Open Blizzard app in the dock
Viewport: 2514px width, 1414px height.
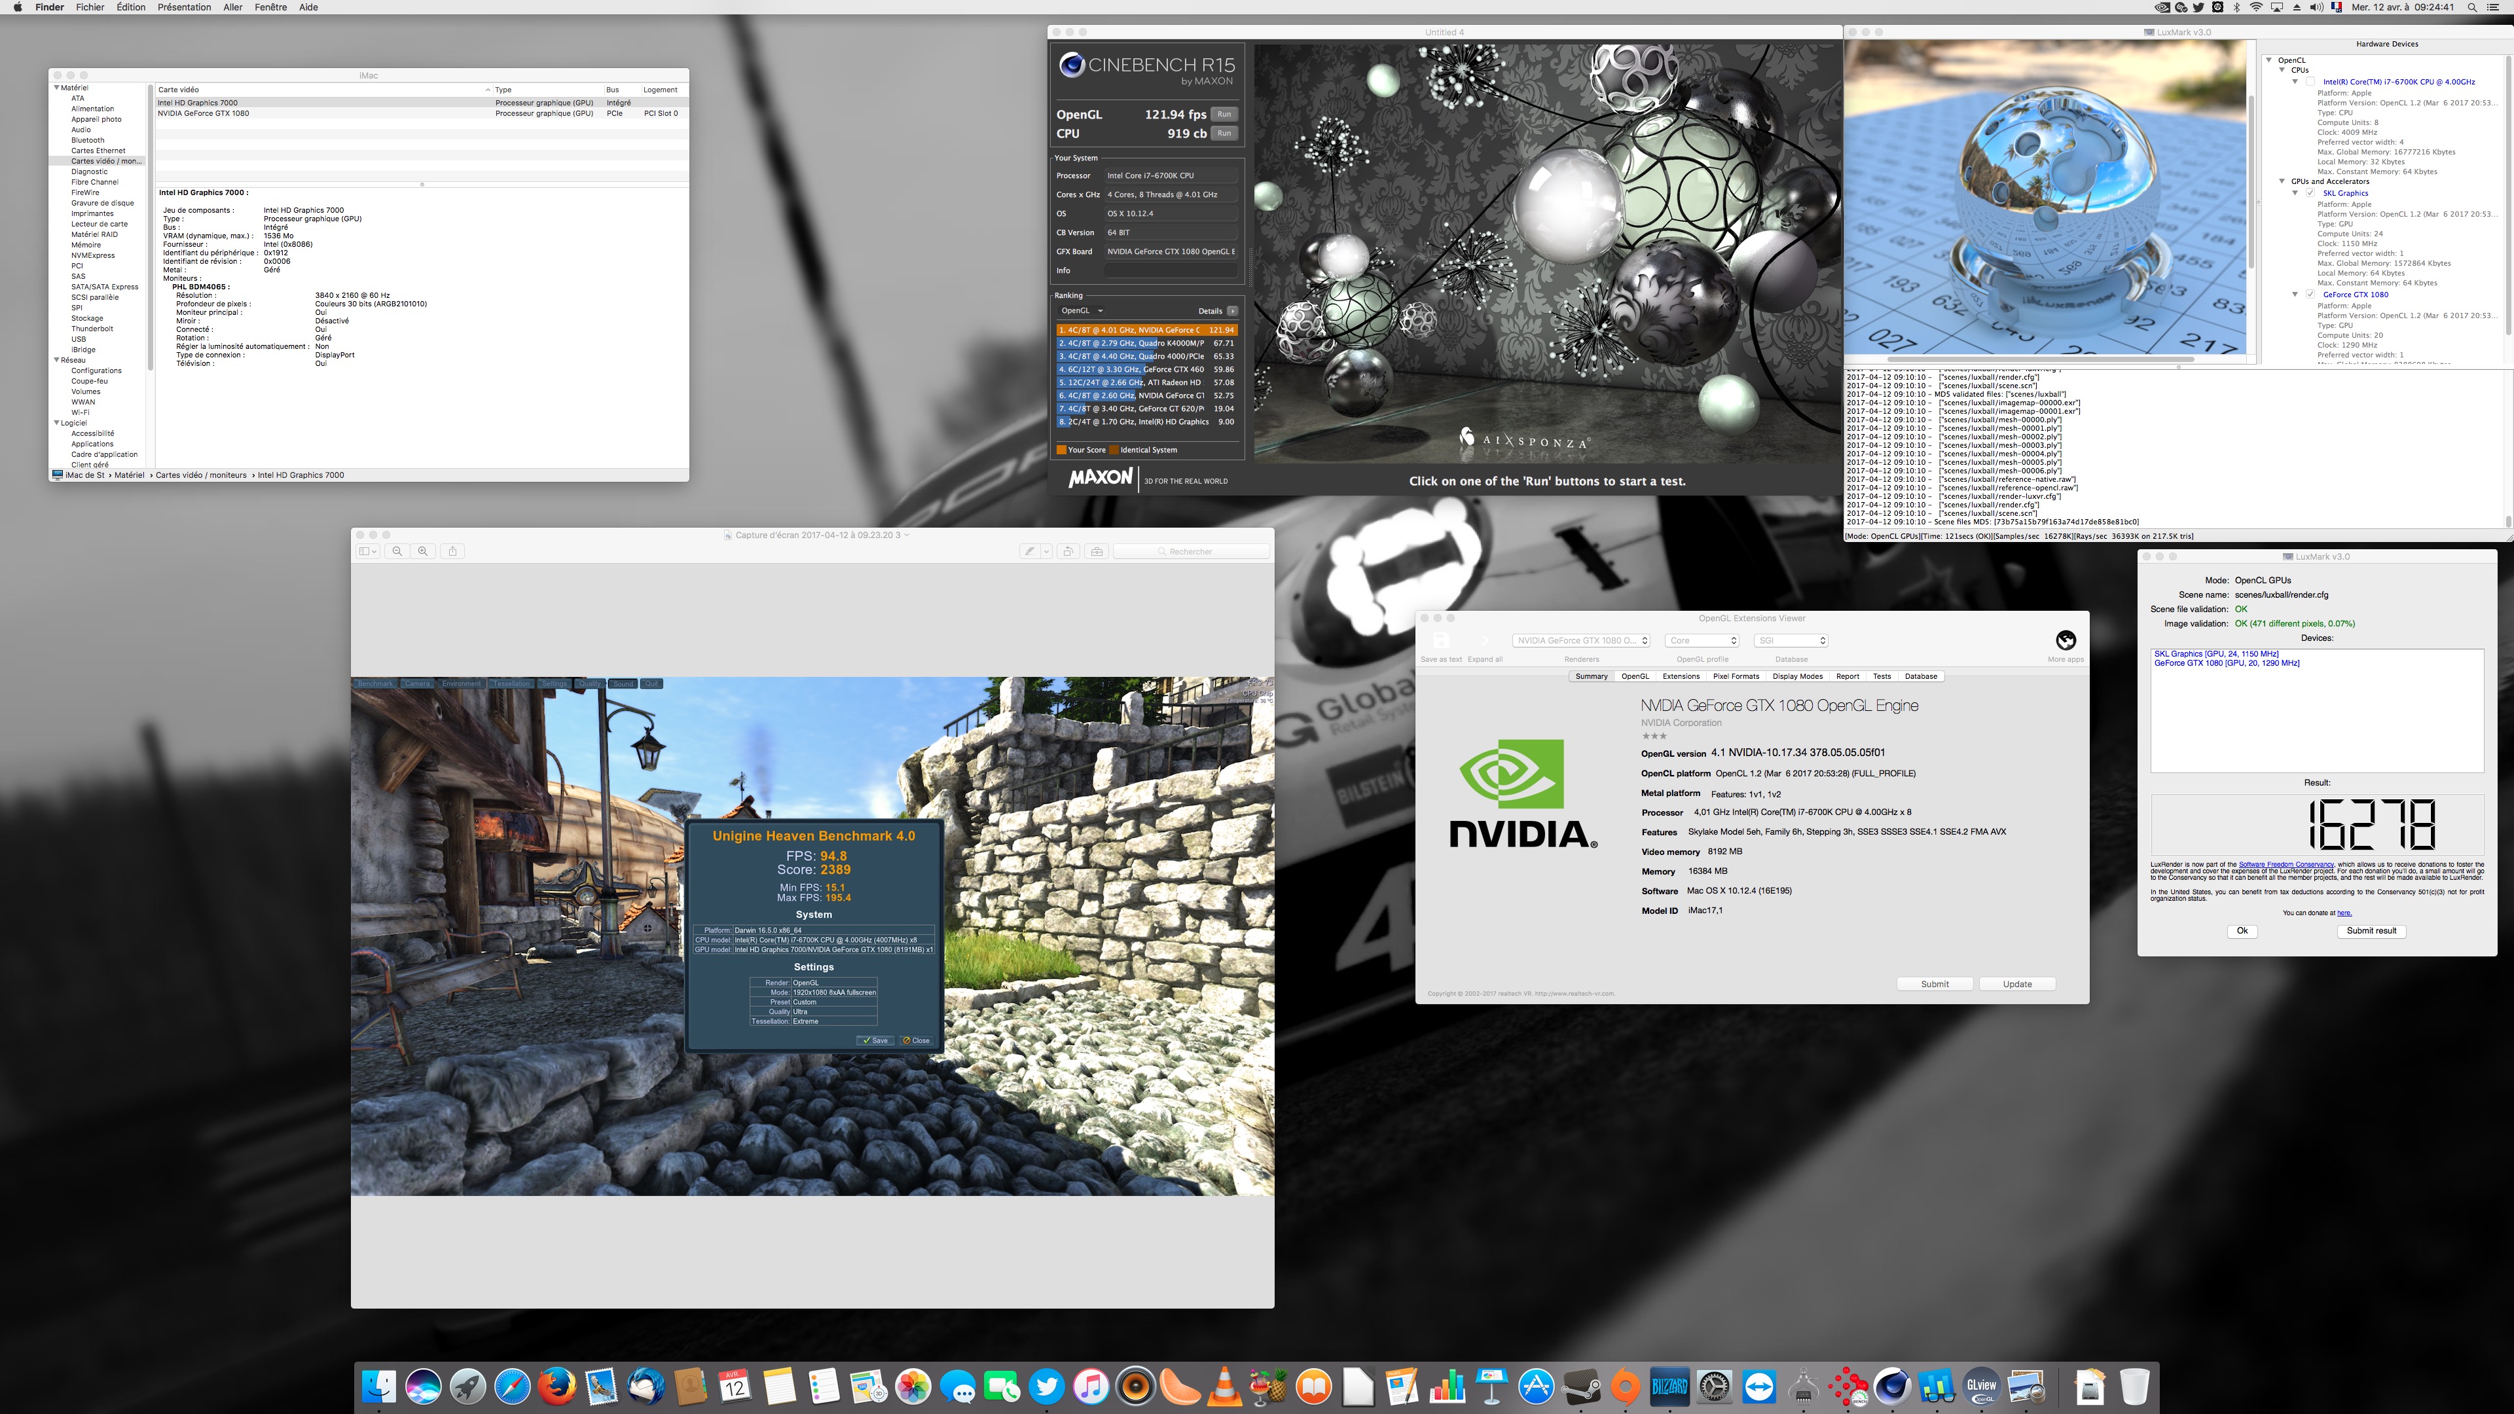(1670, 1387)
